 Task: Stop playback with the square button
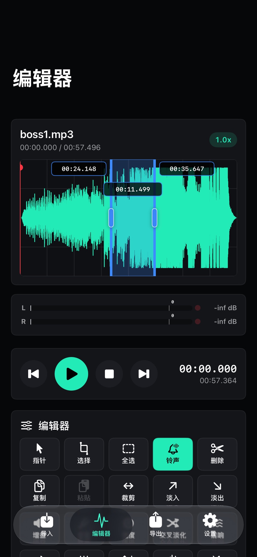coord(109,374)
